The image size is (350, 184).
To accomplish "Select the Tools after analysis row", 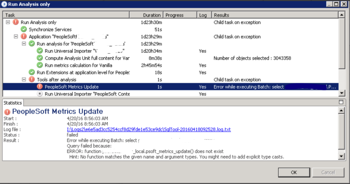I will click(x=171, y=79).
